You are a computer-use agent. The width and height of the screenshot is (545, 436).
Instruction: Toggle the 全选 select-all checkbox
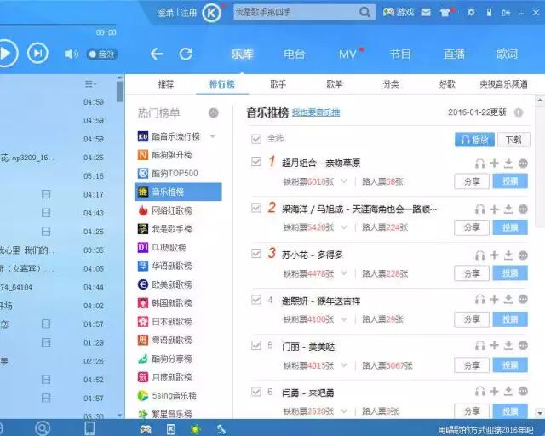(x=256, y=139)
